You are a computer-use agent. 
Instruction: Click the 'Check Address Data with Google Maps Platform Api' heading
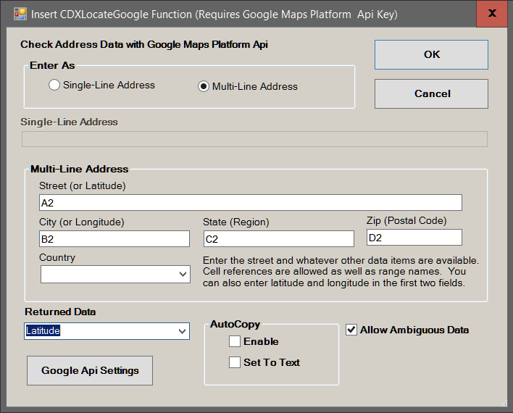coord(144,44)
